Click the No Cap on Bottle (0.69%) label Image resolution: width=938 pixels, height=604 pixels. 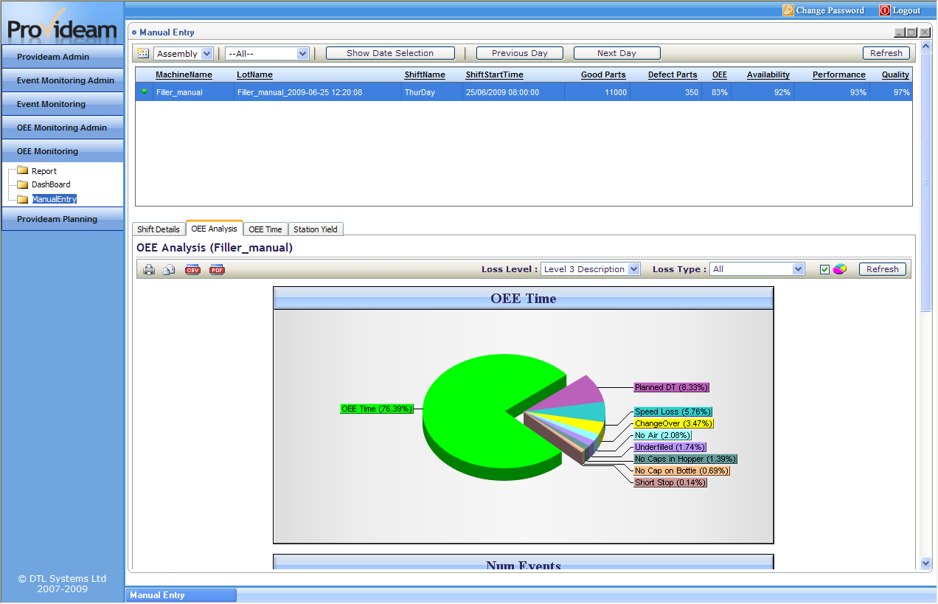coord(682,471)
